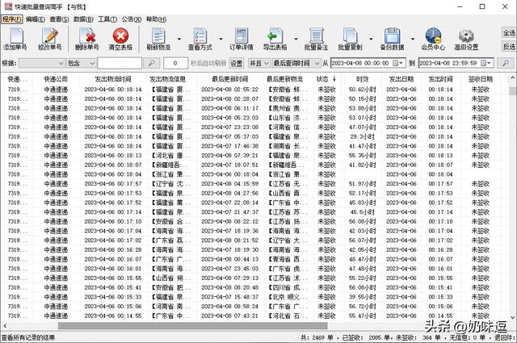Open 订单详情 (order details)

pos(242,38)
